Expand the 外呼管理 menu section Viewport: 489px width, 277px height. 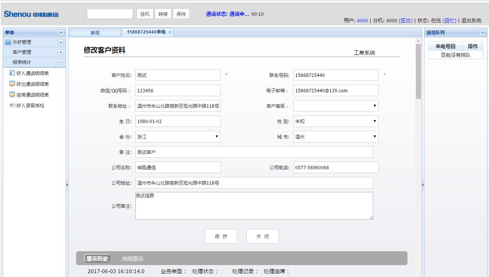pos(60,42)
